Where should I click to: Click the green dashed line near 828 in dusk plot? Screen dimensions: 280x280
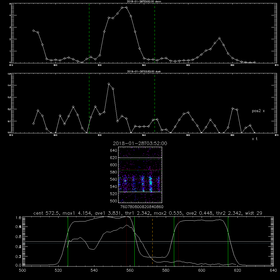point(89,103)
